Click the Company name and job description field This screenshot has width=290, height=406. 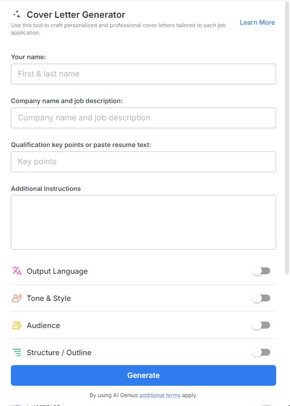(x=143, y=117)
